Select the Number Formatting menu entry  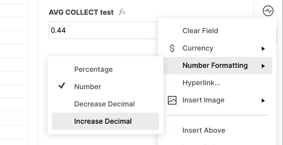218,66
